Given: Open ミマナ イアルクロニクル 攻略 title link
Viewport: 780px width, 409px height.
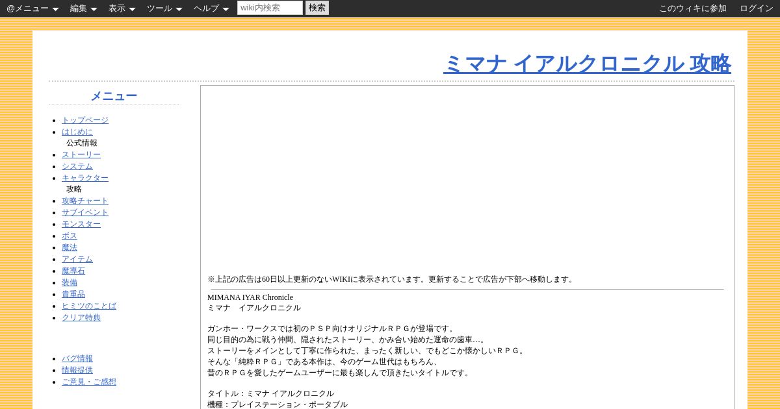Looking at the screenshot, I should click(587, 64).
